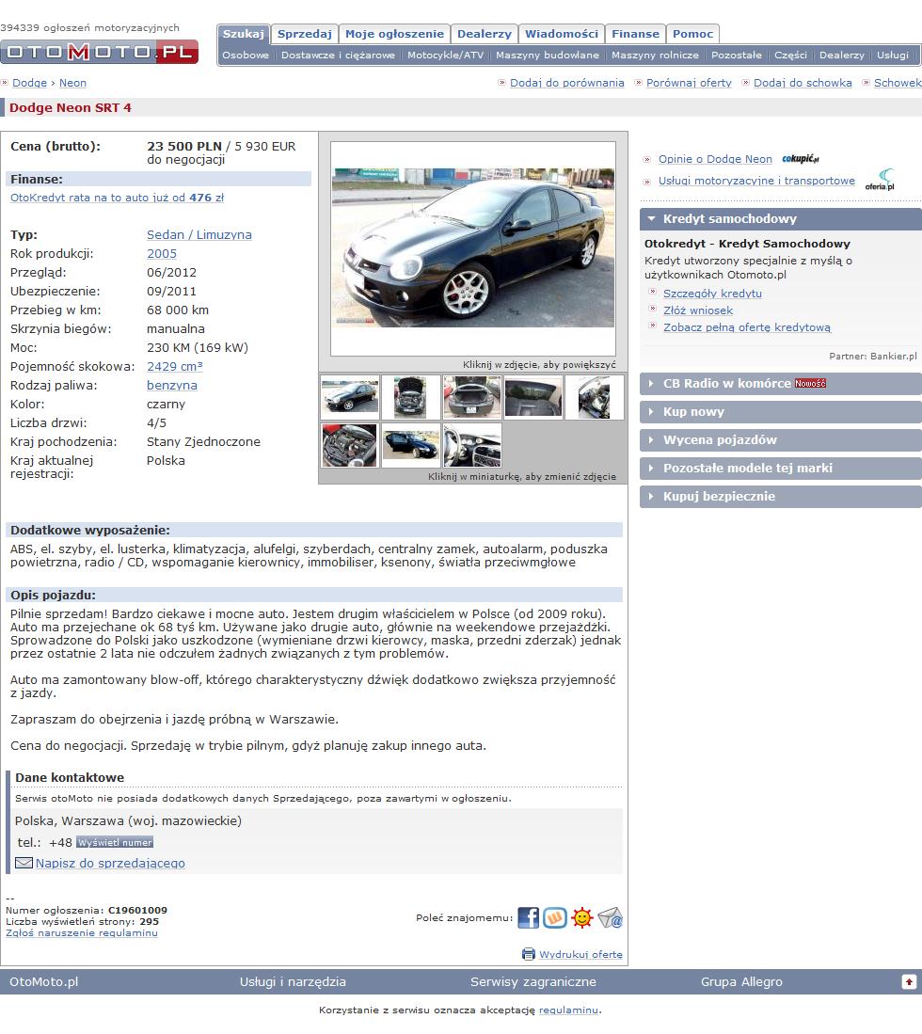Viewport: 922px width, 1034px height.
Task: Click the OtoMoto.pl logo
Action: [x=100, y=52]
